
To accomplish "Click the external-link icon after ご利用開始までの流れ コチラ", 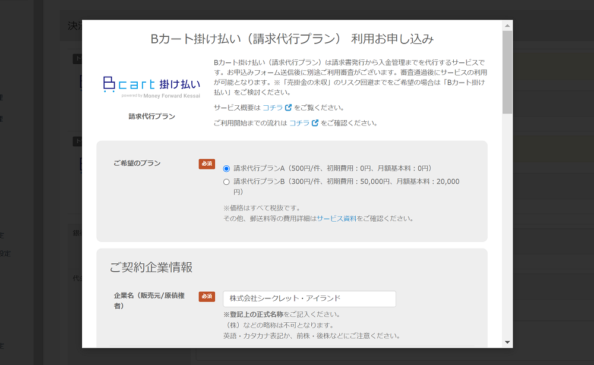I will 315,123.
